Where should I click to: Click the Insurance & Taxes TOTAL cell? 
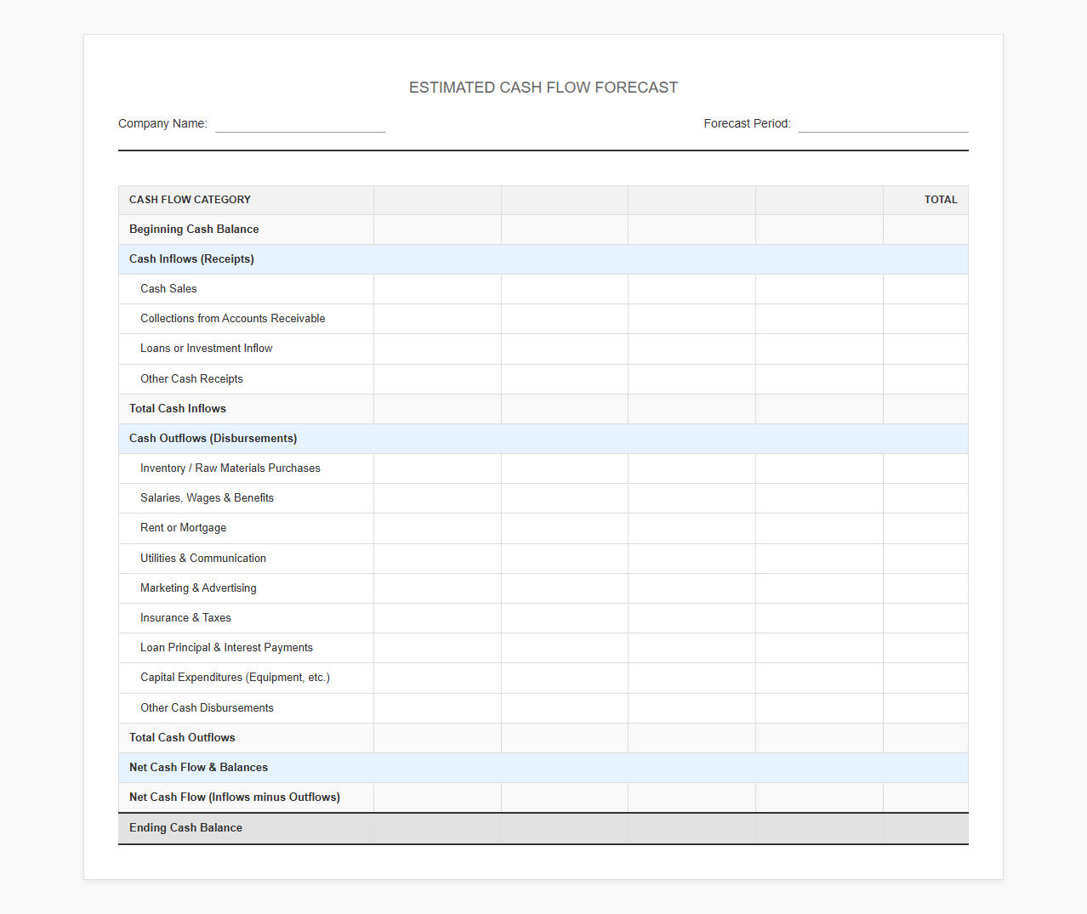(925, 618)
